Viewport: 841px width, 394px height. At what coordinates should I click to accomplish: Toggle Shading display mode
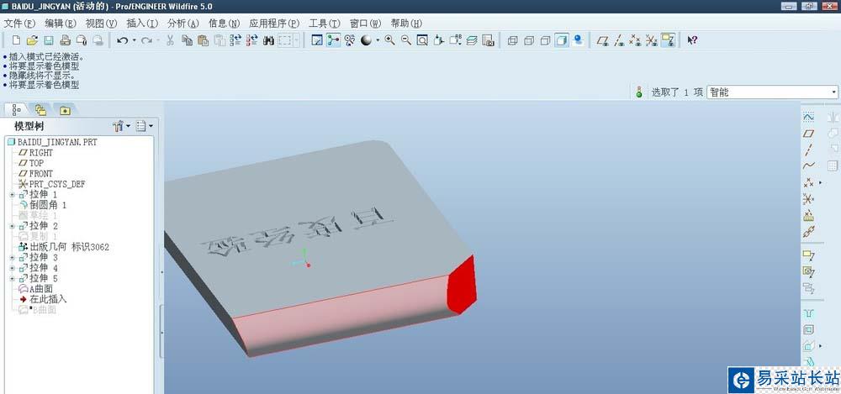click(562, 40)
